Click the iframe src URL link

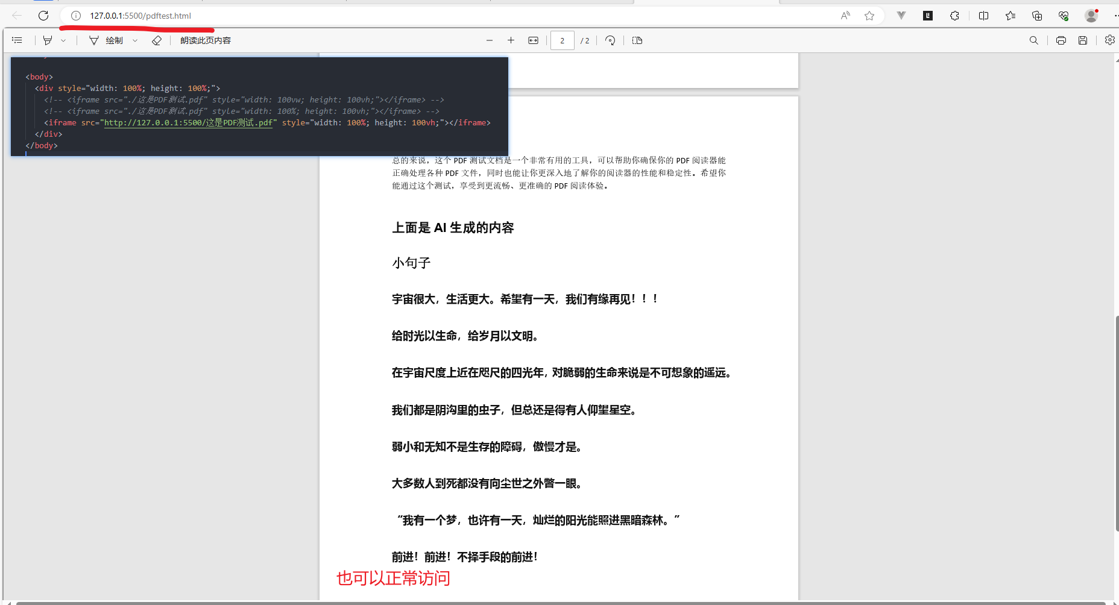189,123
